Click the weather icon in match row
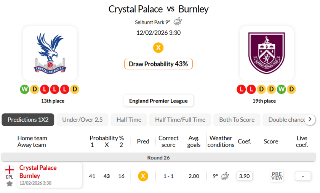The image size is (320, 193). [225, 176]
